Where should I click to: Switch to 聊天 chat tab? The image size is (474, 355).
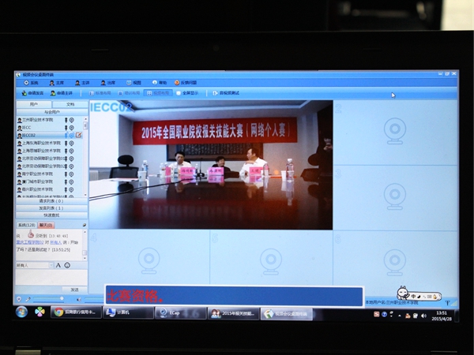[x=46, y=225]
